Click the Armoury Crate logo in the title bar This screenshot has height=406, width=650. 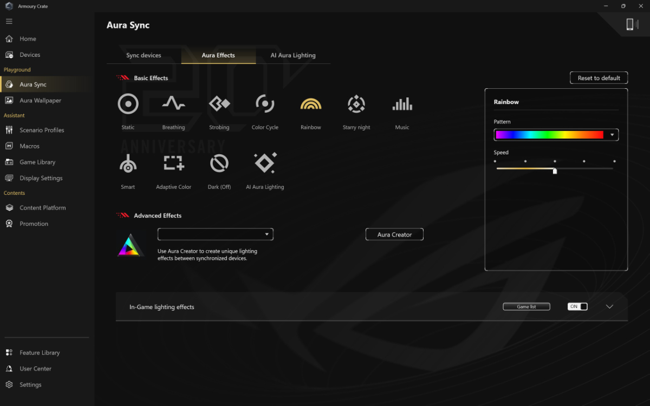click(x=9, y=6)
